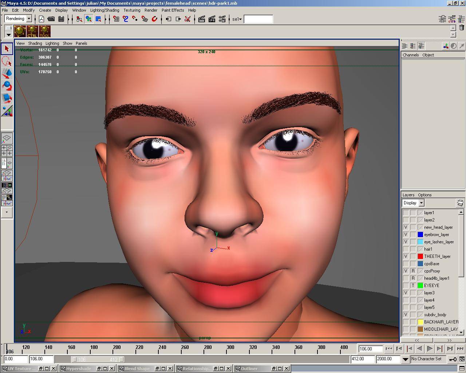
Task: Choose the Scale tool
Action: point(7,98)
